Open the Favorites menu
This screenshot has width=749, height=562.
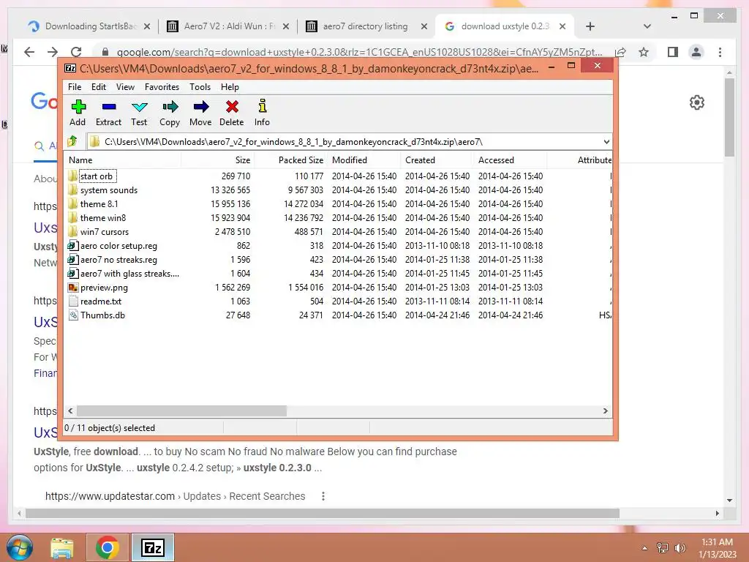point(162,87)
